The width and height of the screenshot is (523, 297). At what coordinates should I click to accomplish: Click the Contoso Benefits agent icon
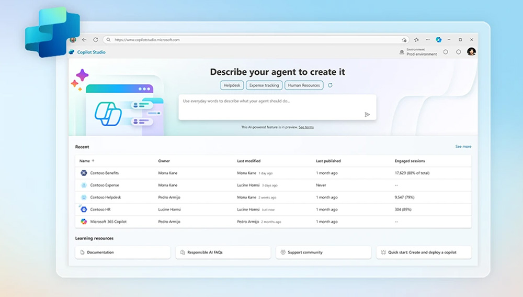click(x=84, y=173)
